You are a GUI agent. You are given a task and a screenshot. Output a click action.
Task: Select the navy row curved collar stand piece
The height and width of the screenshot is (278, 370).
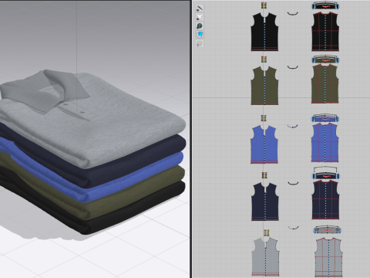tap(293, 183)
